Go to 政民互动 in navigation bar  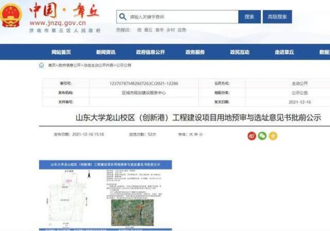[240, 52]
